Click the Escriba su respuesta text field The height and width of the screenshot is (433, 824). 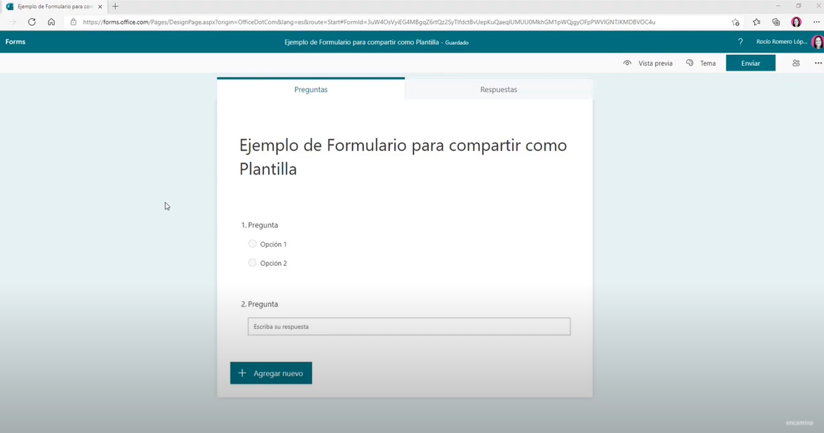pos(408,326)
